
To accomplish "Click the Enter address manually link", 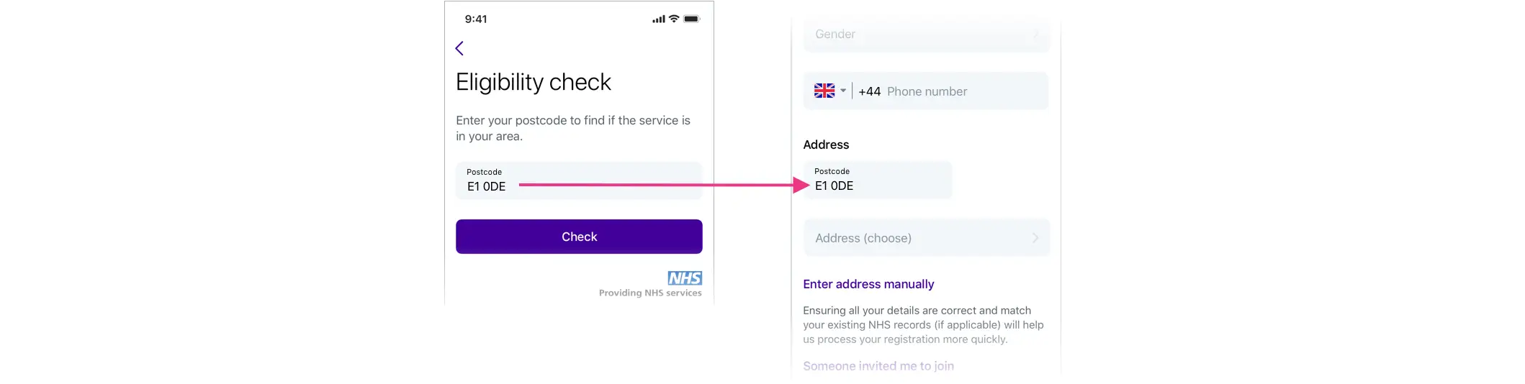I will tap(868, 284).
